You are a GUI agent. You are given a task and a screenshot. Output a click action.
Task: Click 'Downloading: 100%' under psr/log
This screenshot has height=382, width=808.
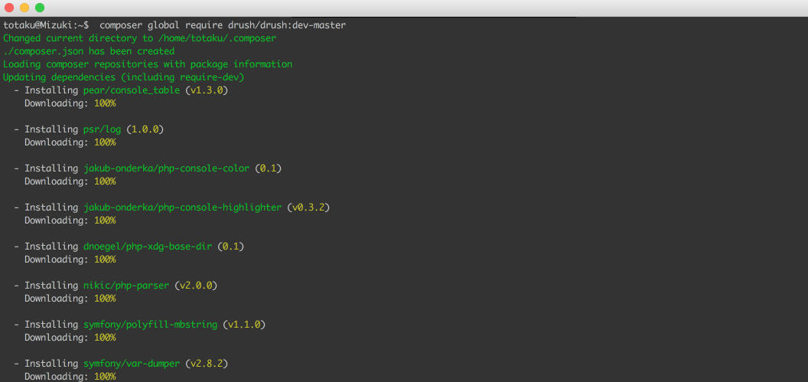click(x=70, y=142)
